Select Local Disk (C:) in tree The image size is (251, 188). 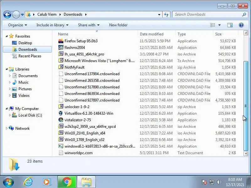(x=30, y=115)
